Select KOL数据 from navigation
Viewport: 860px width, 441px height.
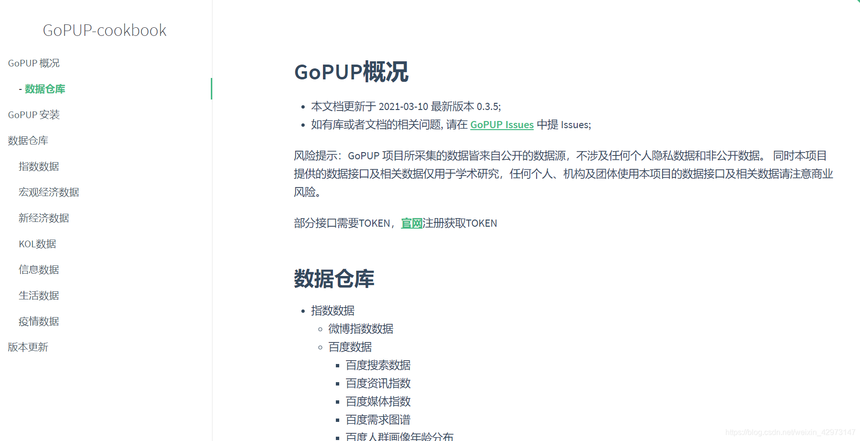click(37, 243)
